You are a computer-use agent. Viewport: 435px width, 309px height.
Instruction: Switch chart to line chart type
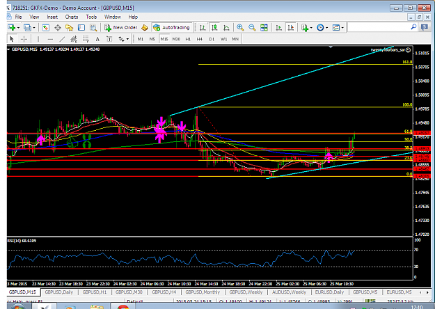point(226,27)
